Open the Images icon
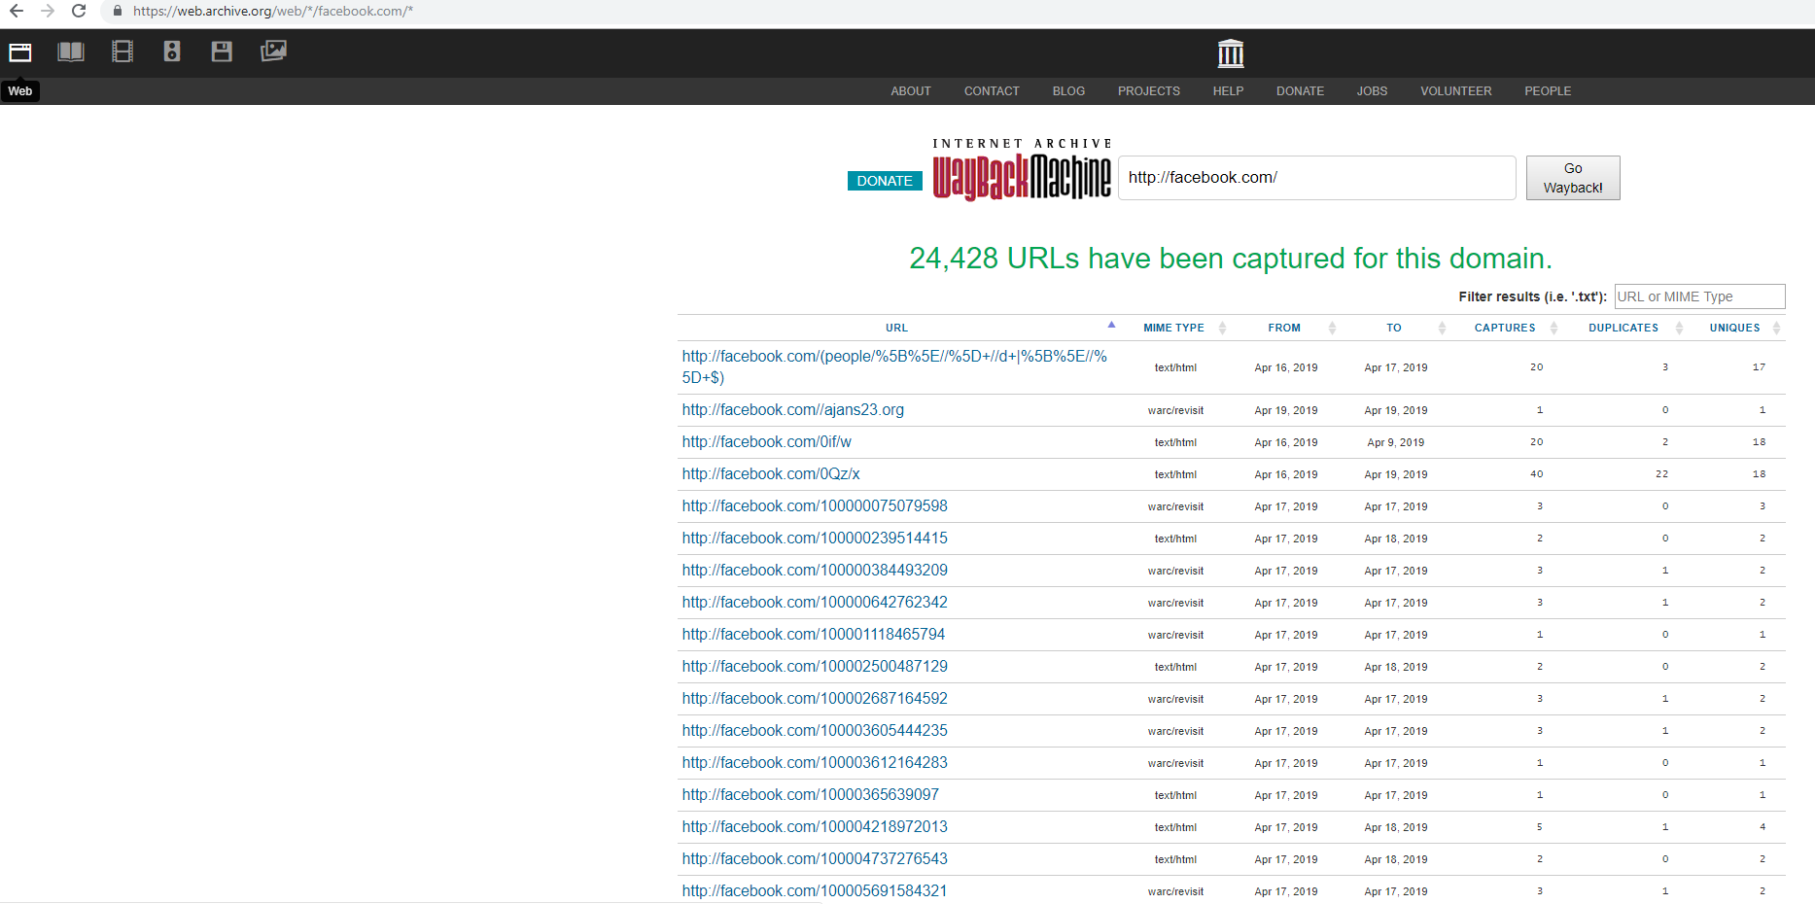The height and width of the screenshot is (904, 1815). point(273,51)
